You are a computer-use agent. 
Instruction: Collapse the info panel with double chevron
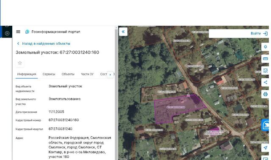[123, 32]
